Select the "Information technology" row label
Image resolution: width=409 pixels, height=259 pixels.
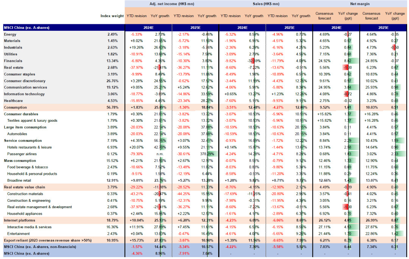pos(24,94)
